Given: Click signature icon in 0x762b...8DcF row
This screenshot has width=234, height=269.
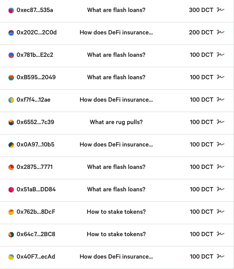Looking at the screenshot, I should click(x=221, y=212).
